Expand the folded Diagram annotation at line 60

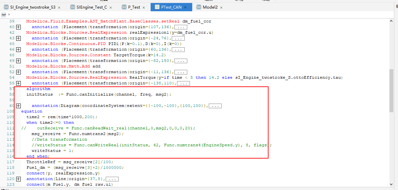coord(18,106)
